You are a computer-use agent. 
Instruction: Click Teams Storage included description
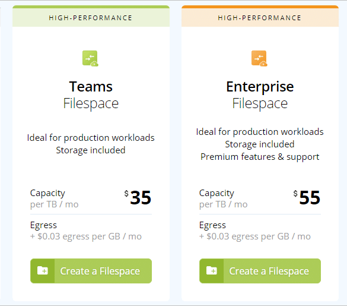pyautogui.click(x=91, y=150)
